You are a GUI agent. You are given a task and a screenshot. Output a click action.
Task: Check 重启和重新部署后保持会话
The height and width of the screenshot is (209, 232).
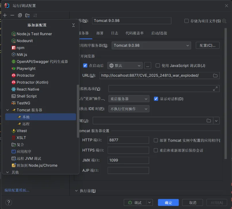pos(156,150)
